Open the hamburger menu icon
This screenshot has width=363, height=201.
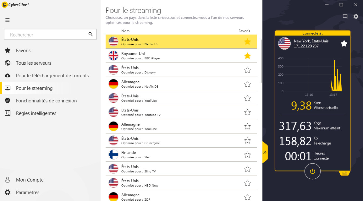pyautogui.click(x=8, y=20)
